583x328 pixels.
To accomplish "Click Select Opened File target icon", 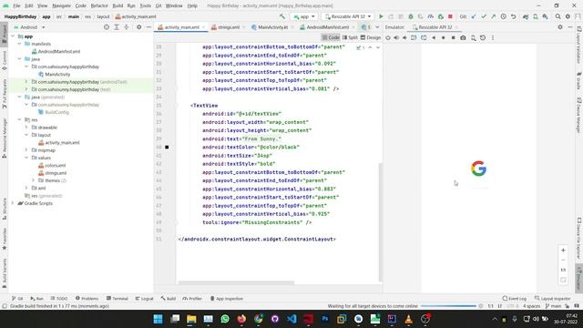I will 107,27.
